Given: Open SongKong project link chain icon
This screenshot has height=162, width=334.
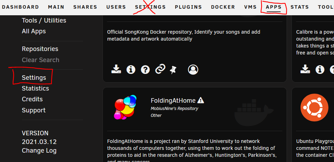Looking at the screenshot, I should [x=160, y=69].
